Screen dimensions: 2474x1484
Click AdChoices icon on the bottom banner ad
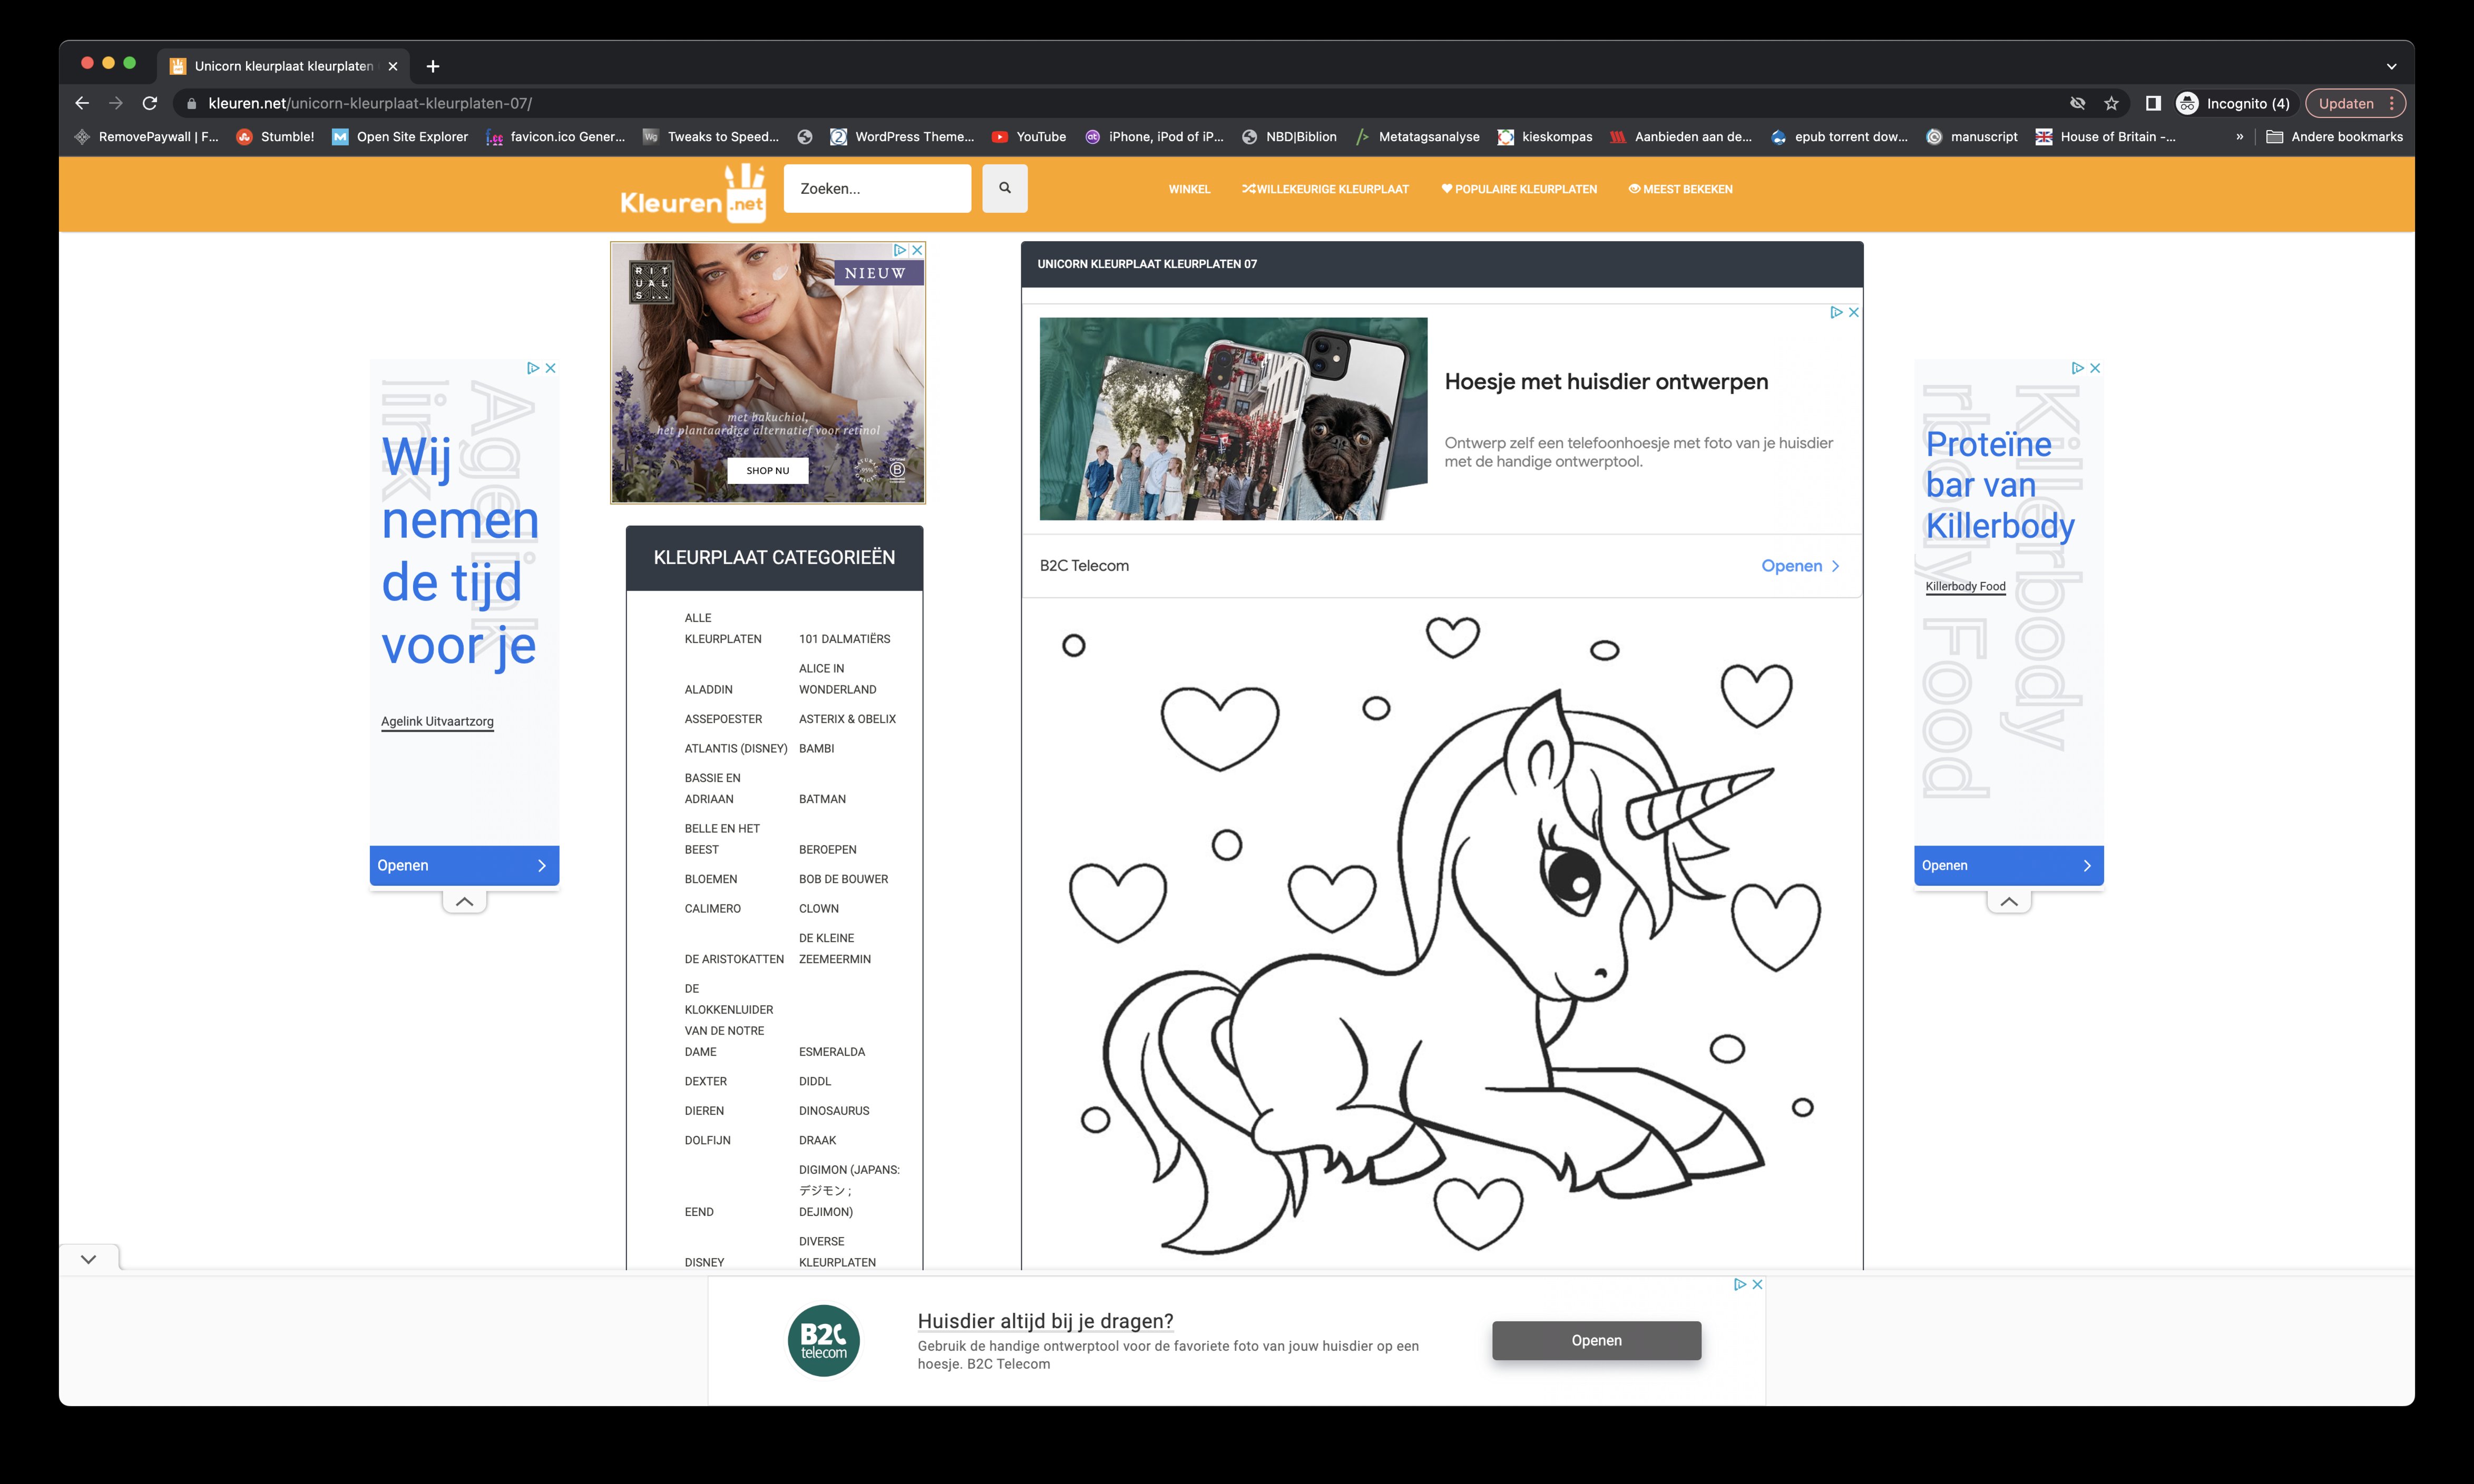click(x=1740, y=1284)
